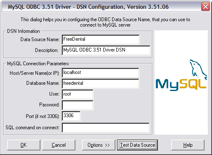This screenshot has height=155, width=212.
Task: Select the User field containing root
Action: (x=77, y=94)
